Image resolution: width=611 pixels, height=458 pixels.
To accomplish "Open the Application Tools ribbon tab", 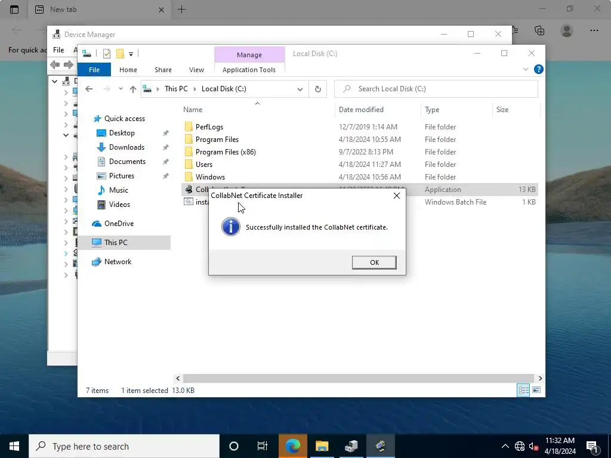I will (249, 70).
